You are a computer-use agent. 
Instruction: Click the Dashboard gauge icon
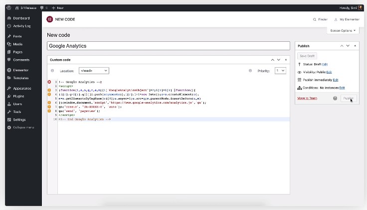pyautogui.click(x=9, y=18)
